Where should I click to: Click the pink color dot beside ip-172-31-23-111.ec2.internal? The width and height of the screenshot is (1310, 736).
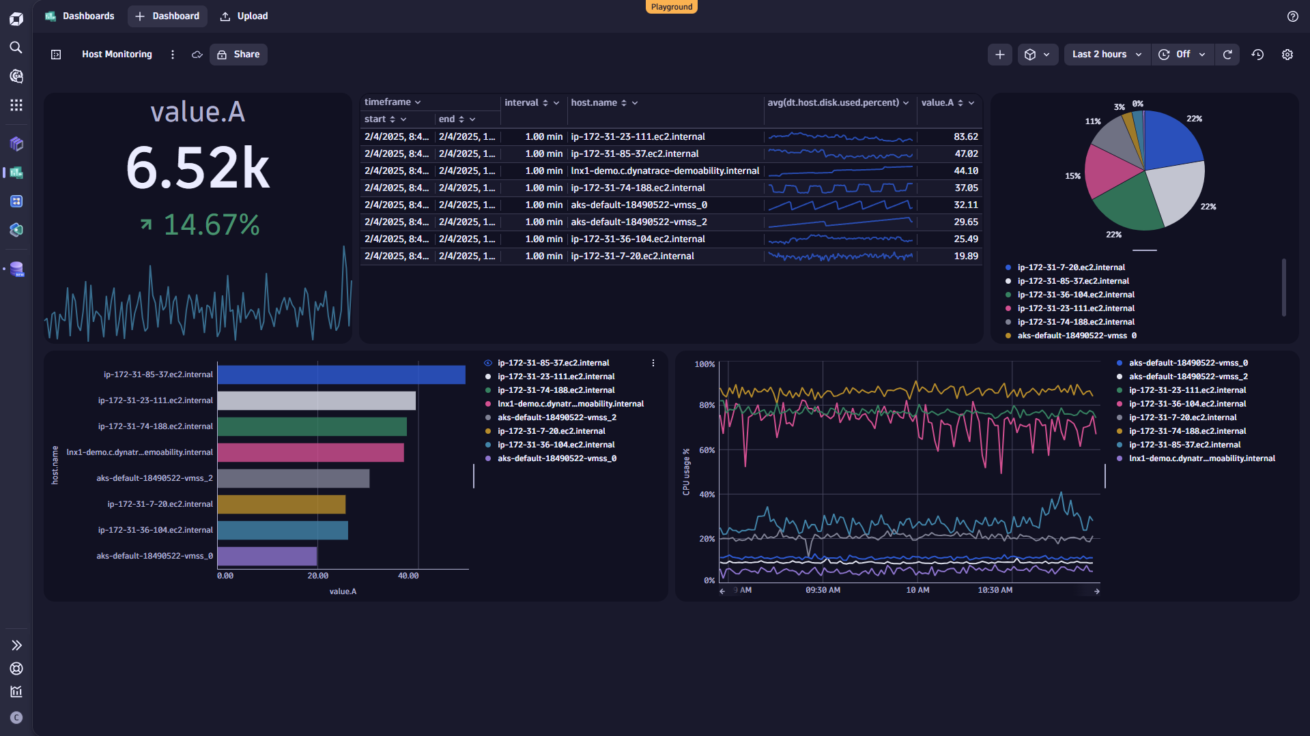click(1008, 308)
